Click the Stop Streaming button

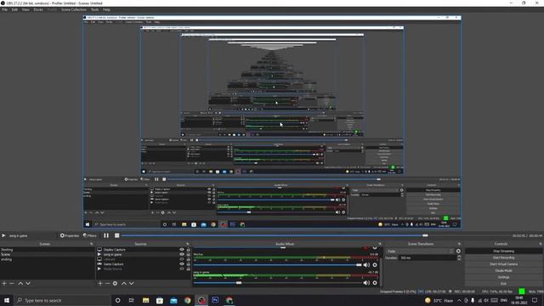[503, 252]
